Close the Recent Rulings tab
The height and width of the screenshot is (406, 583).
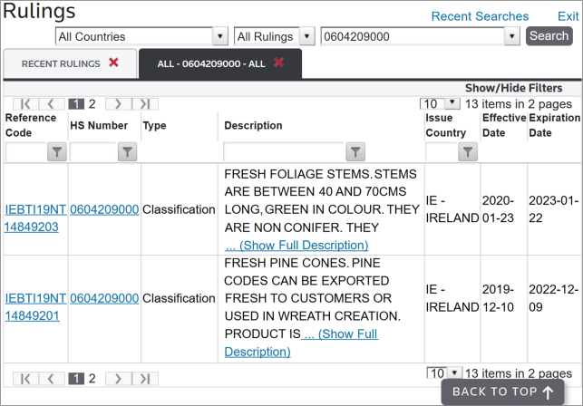coord(113,63)
